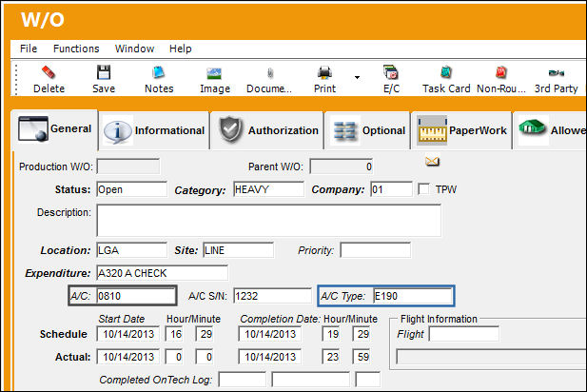Click the Flight input field

464,334
